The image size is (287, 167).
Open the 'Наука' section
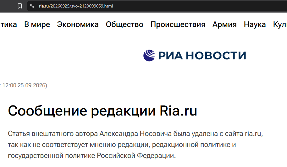(255, 24)
